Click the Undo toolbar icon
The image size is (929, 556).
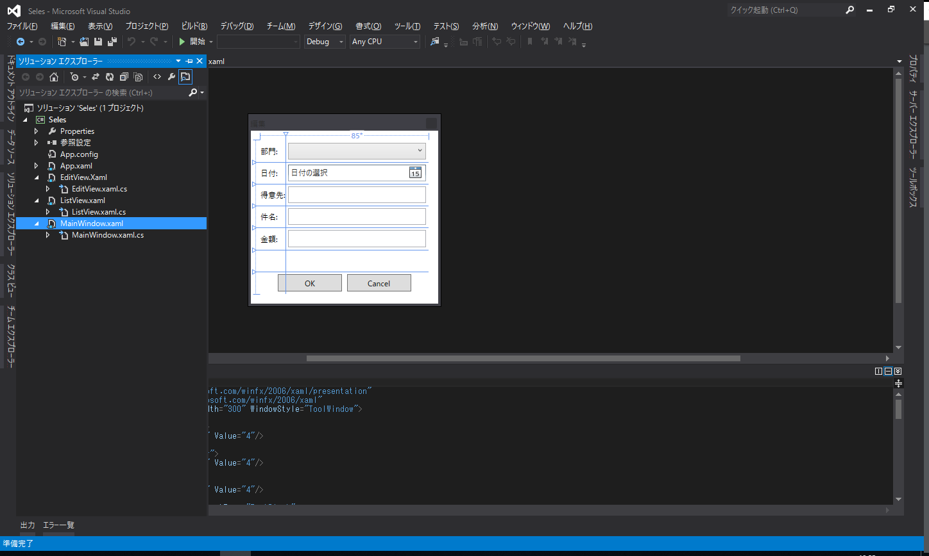pyautogui.click(x=132, y=42)
